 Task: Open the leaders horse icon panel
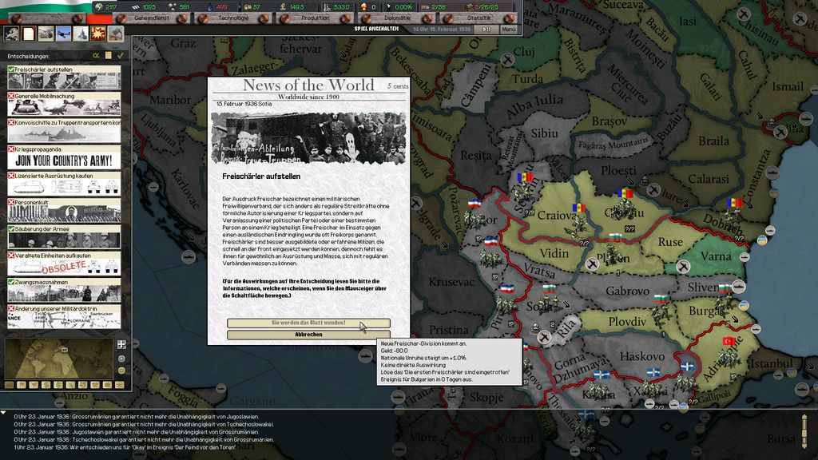click(x=11, y=34)
